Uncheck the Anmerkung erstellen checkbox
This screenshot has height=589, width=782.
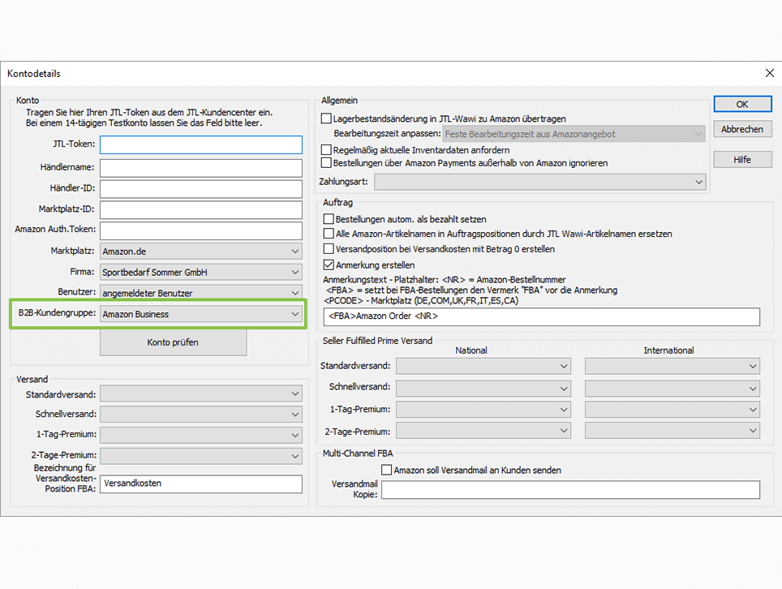point(329,264)
